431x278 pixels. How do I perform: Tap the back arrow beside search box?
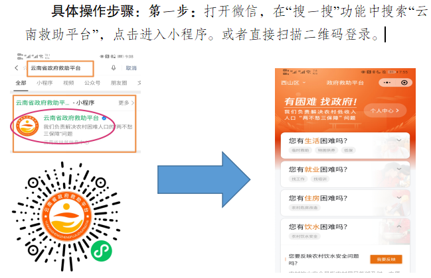(17, 68)
